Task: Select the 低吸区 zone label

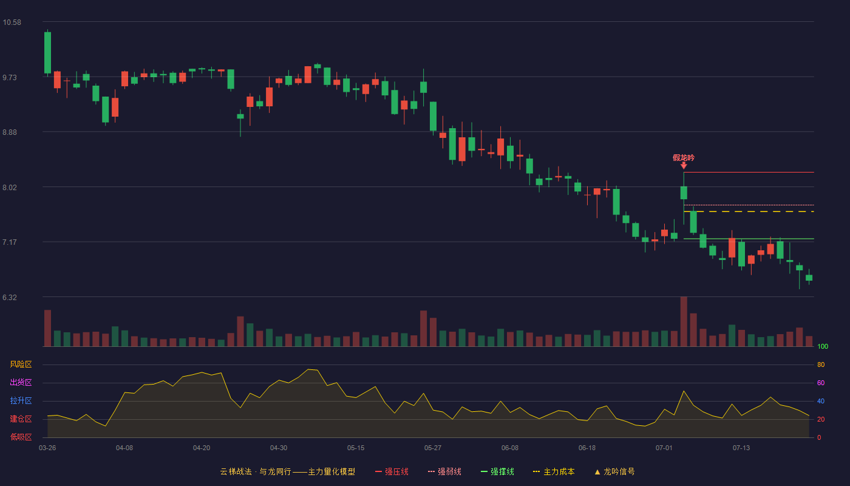Action: pyautogui.click(x=21, y=437)
